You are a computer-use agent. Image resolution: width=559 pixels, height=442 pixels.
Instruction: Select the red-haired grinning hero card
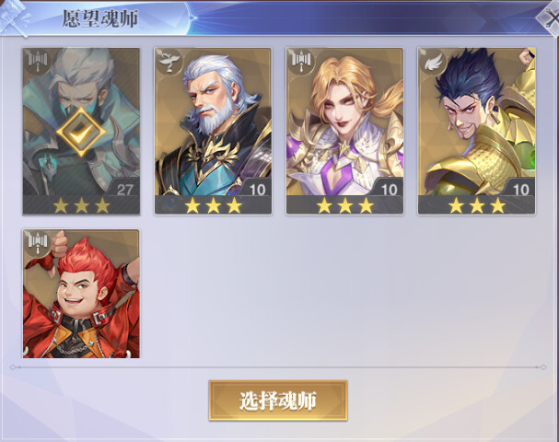pyautogui.click(x=81, y=294)
